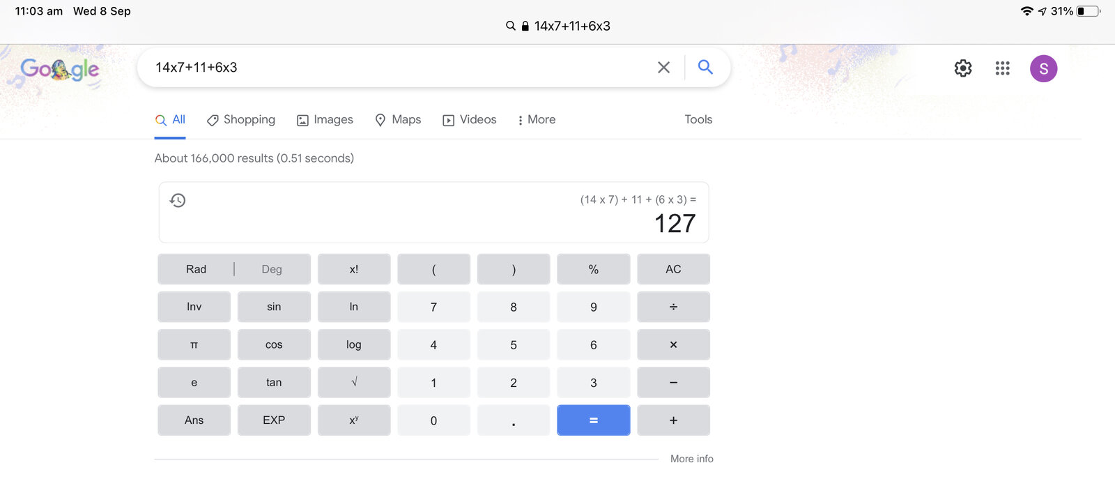Open the Tools search filter

click(698, 119)
